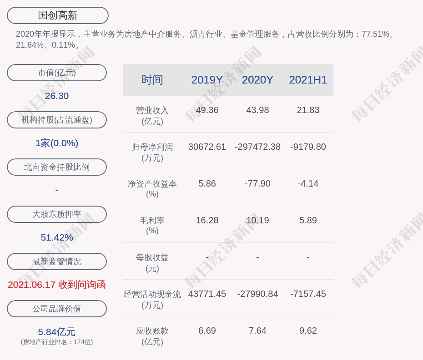Screen dimensions: 423x360
Task: Select the operating cash flow value -7157.45
Action: coord(308,294)
